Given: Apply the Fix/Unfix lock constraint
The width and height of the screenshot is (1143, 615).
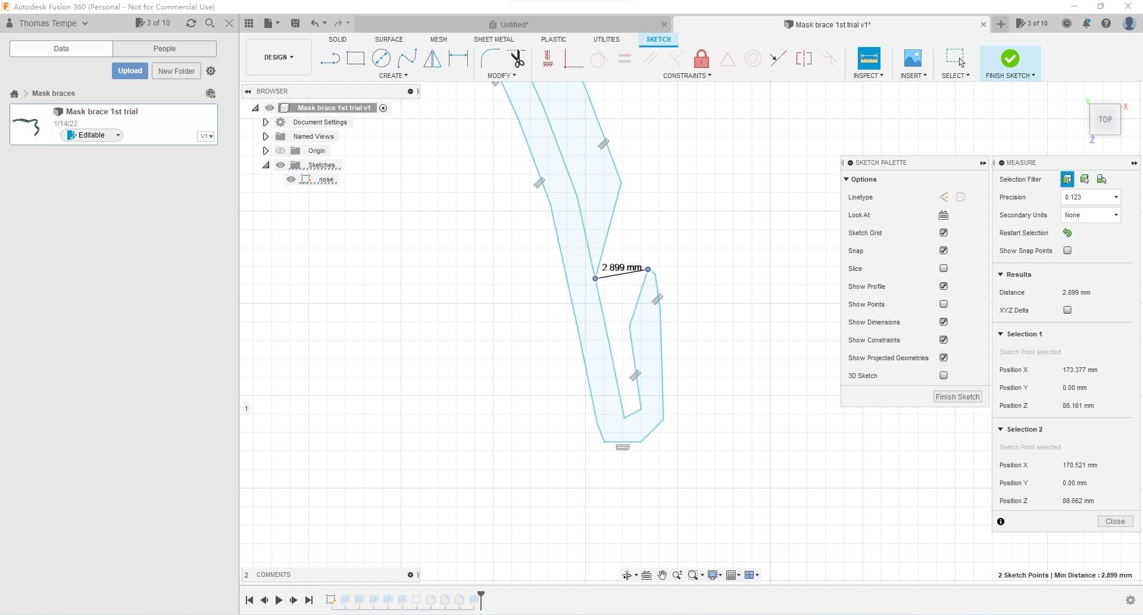Looking at the screenshot, I should (701, 58).
